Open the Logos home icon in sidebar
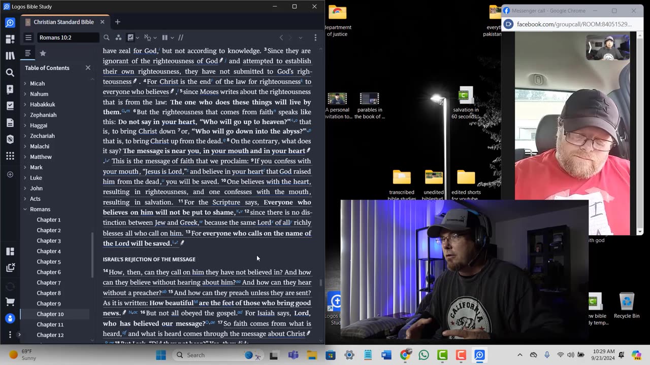 point(10,23)
